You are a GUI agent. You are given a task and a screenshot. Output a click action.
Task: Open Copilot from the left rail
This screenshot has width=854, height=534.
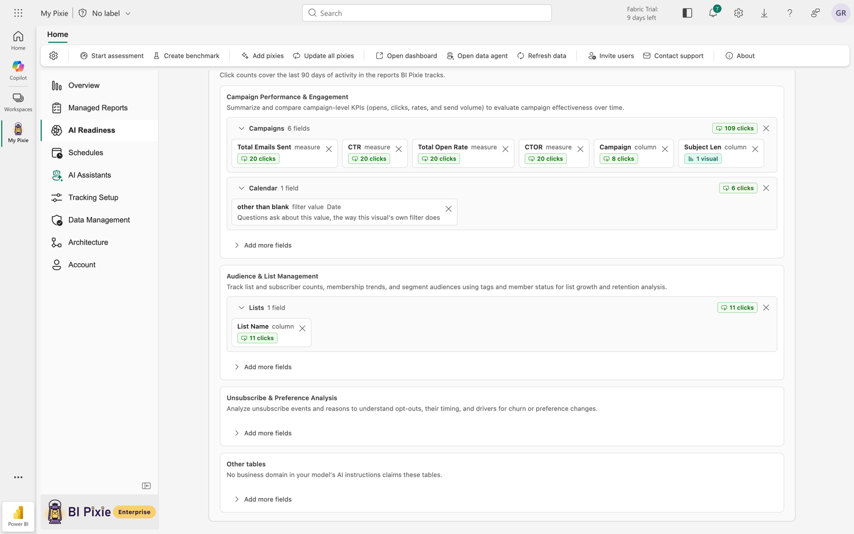18,70
